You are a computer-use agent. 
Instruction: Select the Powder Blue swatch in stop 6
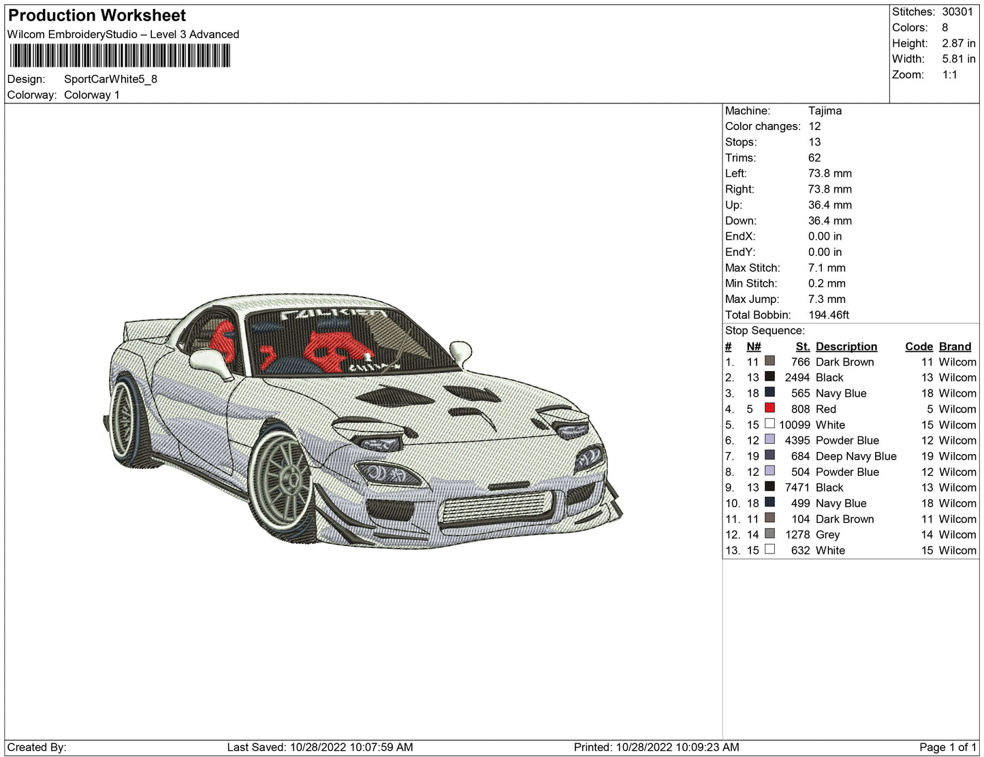coord(769,440)
